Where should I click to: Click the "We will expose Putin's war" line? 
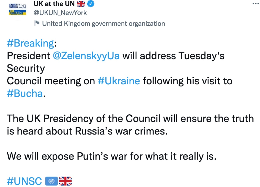tap(112, 156)
